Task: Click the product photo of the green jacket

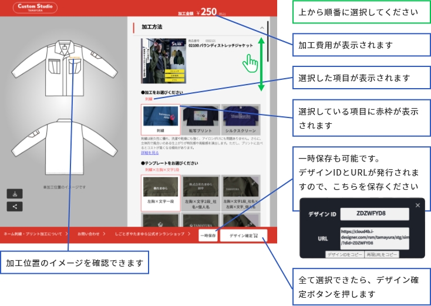Action: (164, 60)
